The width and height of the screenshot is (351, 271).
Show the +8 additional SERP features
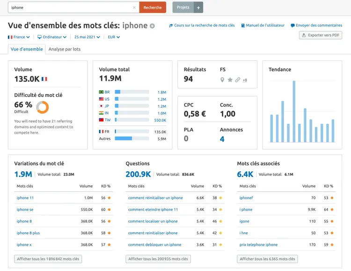pos(245,80)
